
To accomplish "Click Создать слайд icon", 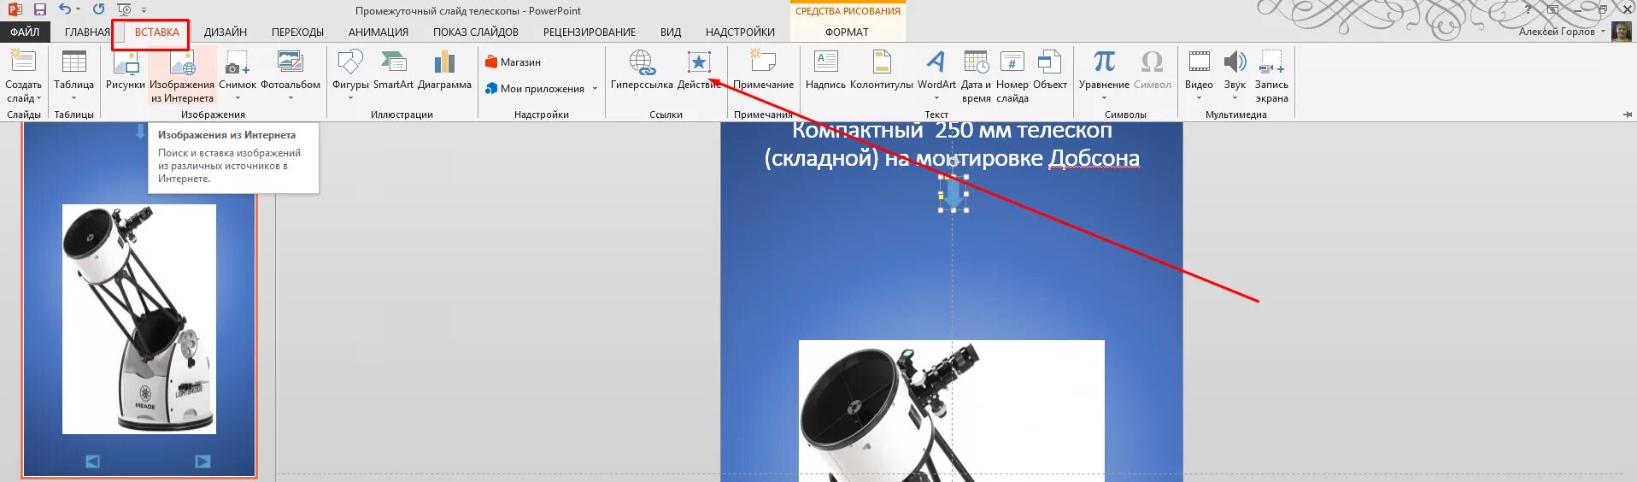I will (23, 62).
